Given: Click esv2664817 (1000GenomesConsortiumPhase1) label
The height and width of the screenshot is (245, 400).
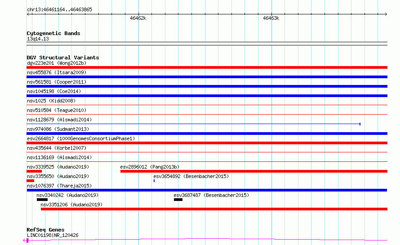Looking at the screenshot, I should point(81,138).
